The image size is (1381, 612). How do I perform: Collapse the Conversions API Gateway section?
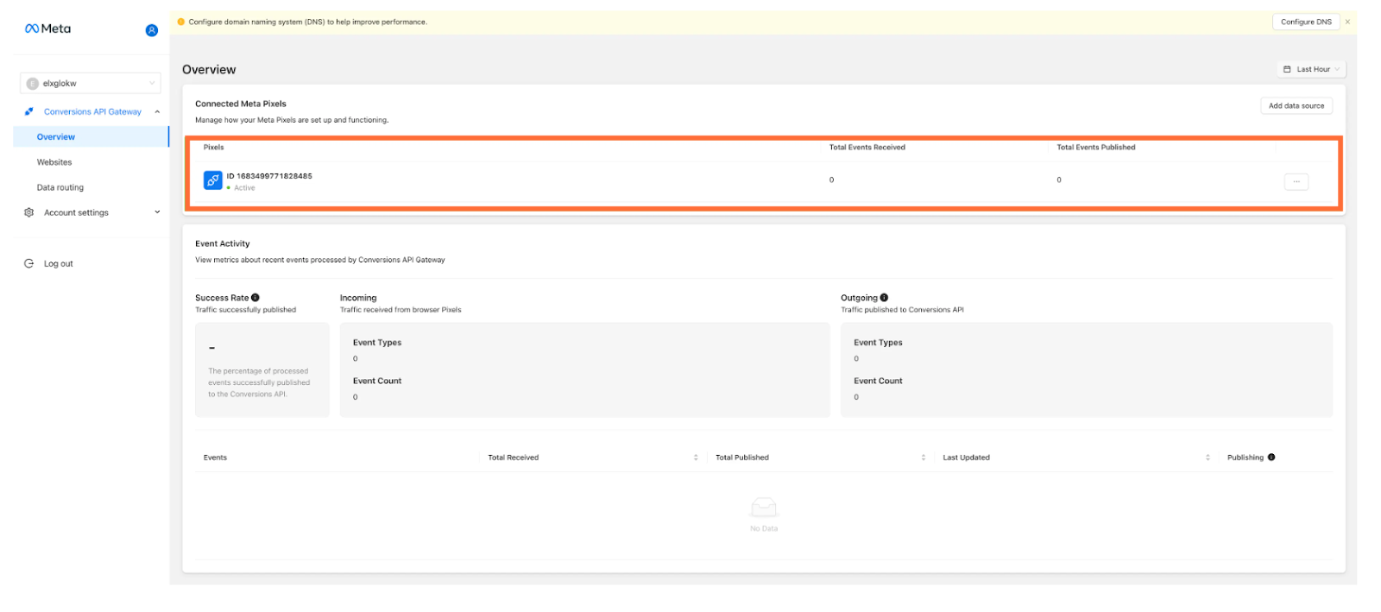point(157,111)
